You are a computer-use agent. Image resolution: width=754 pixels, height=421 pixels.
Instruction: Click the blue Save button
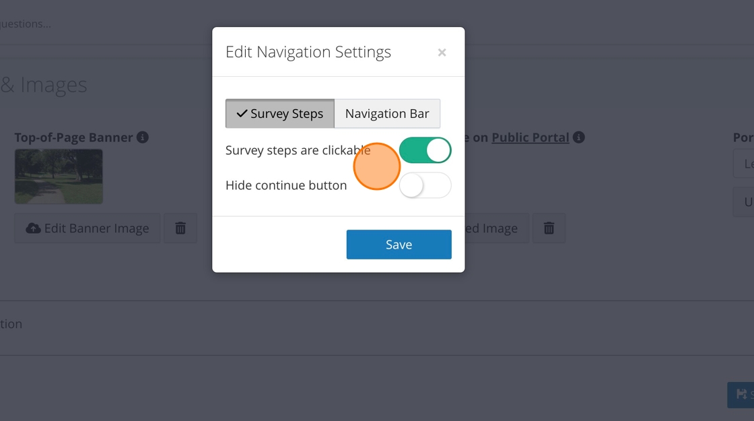[399, 245]
